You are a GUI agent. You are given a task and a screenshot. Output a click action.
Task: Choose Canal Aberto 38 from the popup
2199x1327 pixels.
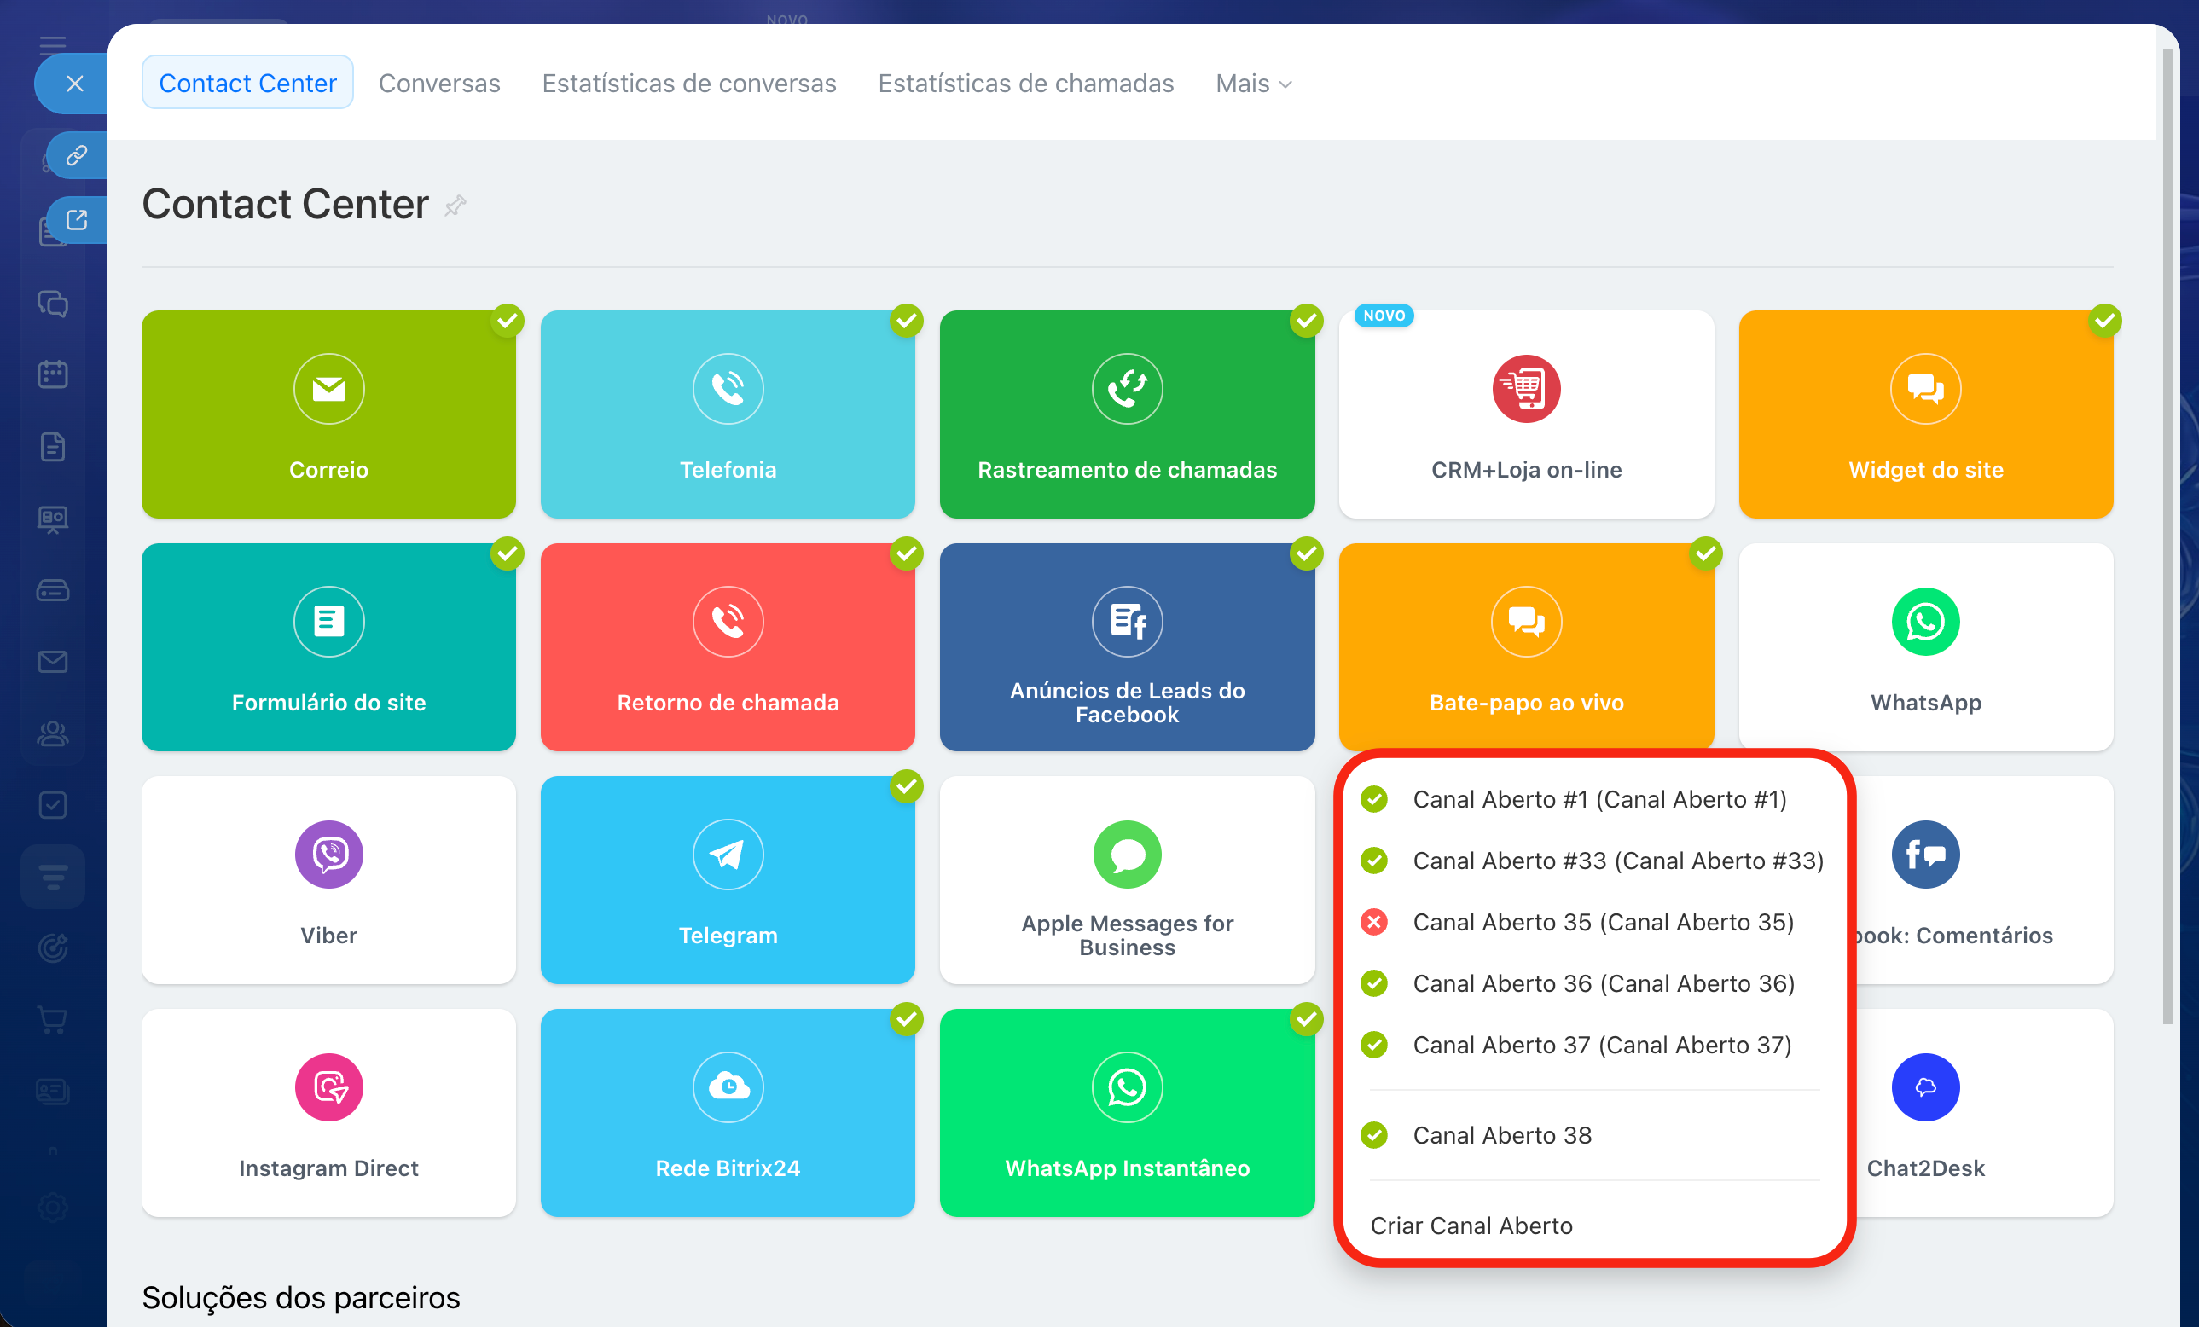(x=1594, y=1136)
